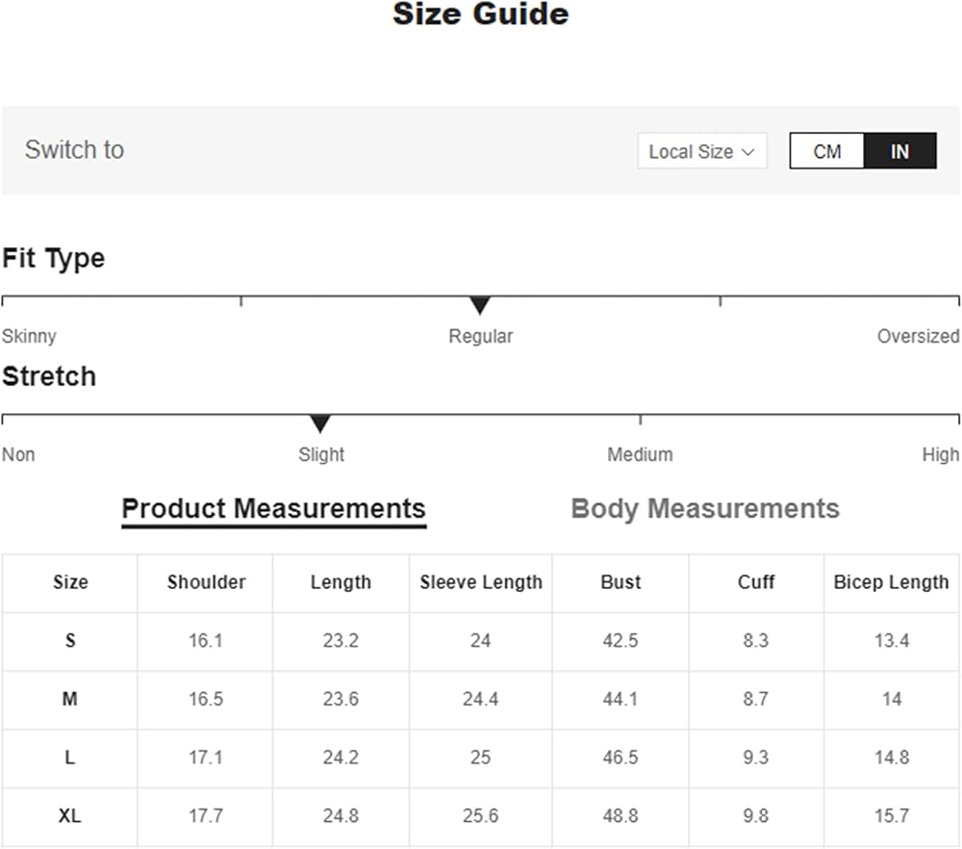Click the Local Size chevron arrow
Image resolution: width=962 pixels, height=849 pixels.
747,152
